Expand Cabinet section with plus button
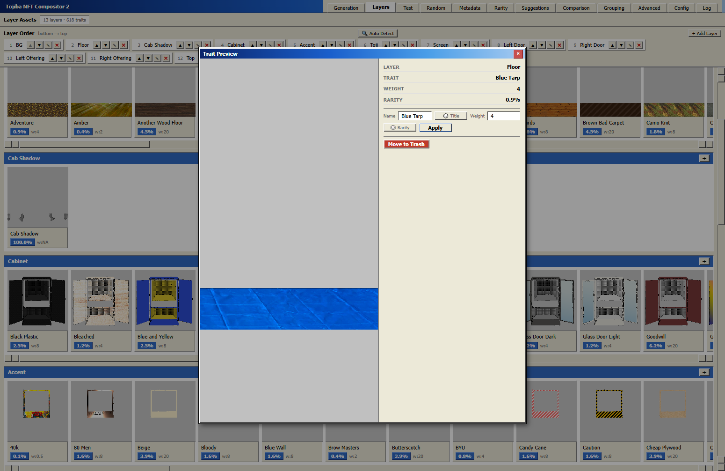This screenshot has width=725, height=471. click(704, 261)
